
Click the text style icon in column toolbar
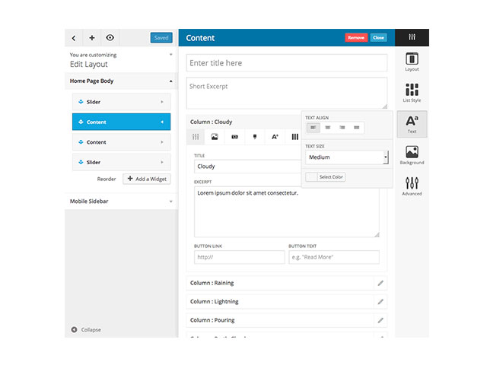click(275, 137)
